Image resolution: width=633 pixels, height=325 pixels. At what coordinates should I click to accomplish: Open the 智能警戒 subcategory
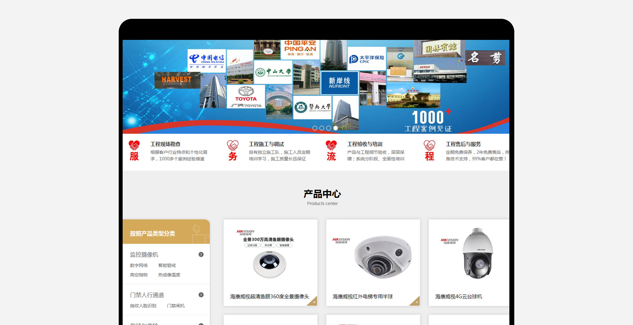point(167,265)
